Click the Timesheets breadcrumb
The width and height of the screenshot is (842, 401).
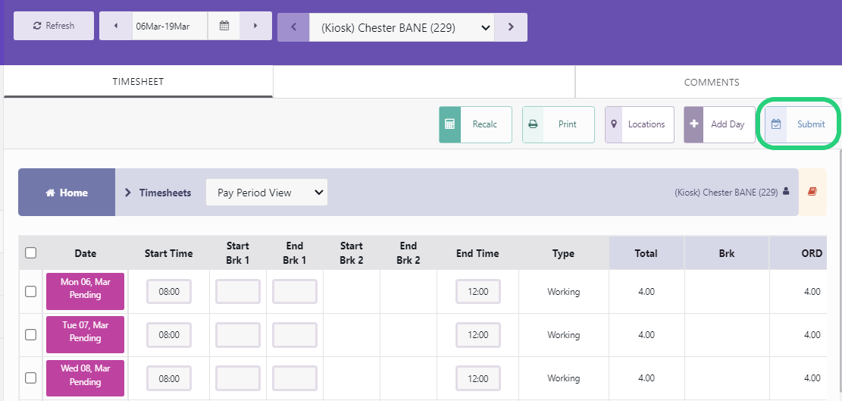pos(165,193)
